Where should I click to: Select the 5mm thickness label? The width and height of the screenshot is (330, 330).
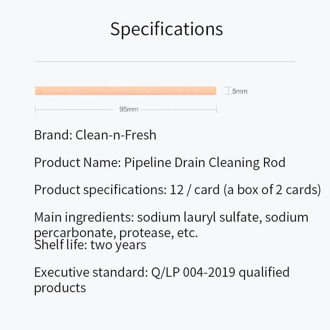pos(239,91)
